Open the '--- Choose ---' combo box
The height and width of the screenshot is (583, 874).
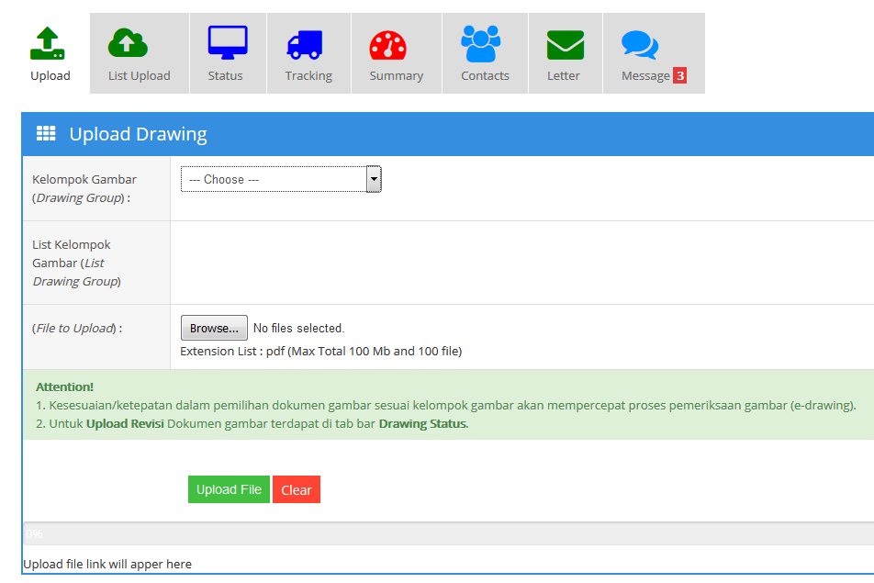tap(274, 180)
